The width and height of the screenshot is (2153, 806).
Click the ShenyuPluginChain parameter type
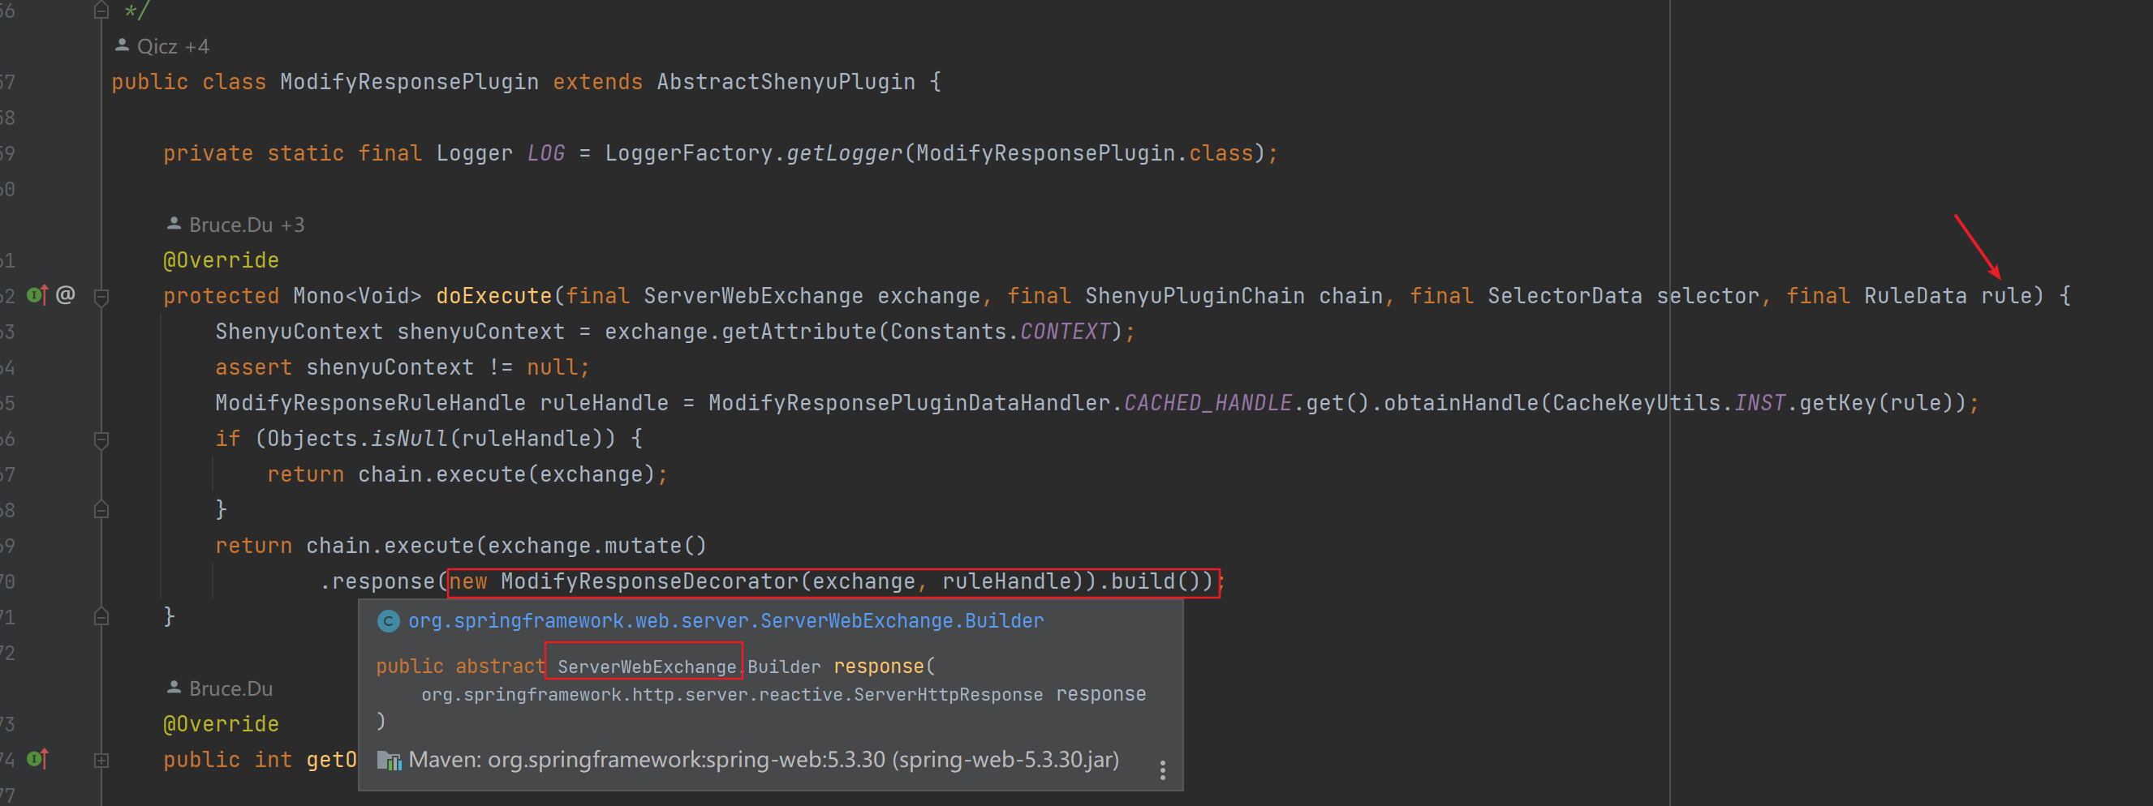tap(1195, 296)
